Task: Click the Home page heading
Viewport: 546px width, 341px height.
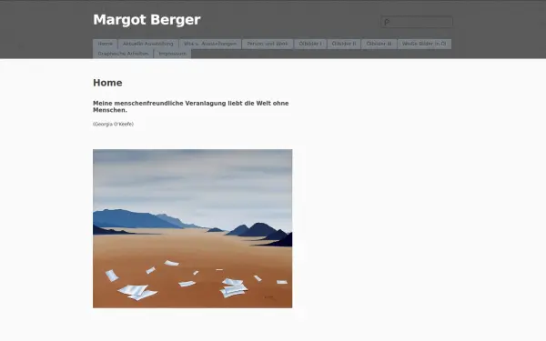Action: pyautogui.click(x=107, y=83)
